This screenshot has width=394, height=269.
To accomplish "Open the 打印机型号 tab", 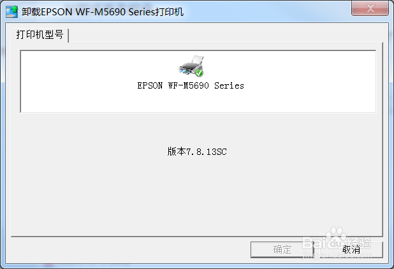I will point(40,34).
